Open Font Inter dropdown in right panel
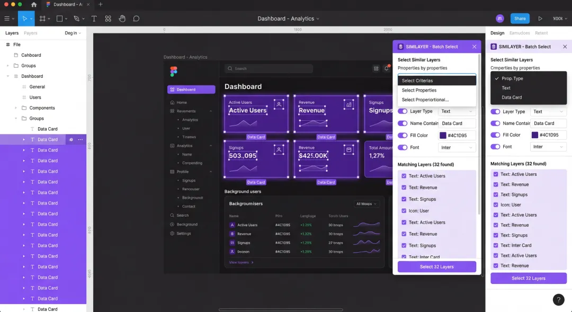Viewport: 572px width, 312px height. [548, 147]
